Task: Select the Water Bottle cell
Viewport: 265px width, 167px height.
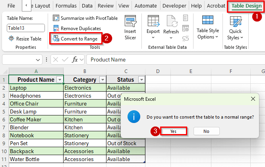Action: click(36, 159)
